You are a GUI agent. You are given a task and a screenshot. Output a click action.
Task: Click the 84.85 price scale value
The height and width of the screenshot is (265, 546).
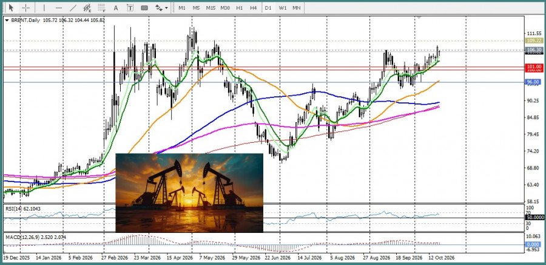[x=533, y=117]
